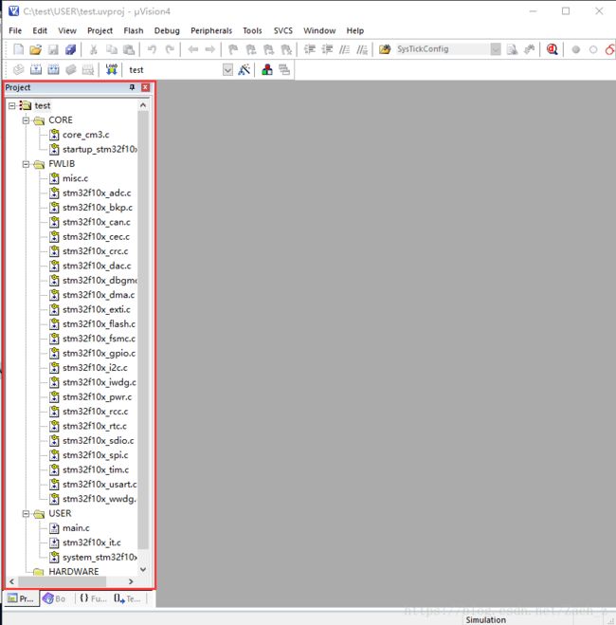Collapse the CORE group
The height and width of the screenshot is (625, 616).
click(x=26, y=120)
